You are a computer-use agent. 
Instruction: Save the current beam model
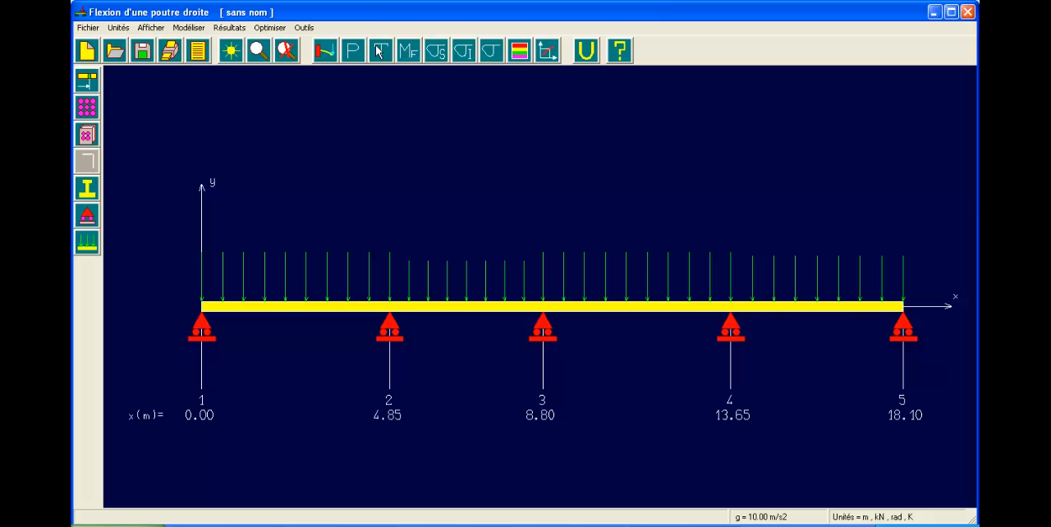pyautogui.click(x=142, y=50)
